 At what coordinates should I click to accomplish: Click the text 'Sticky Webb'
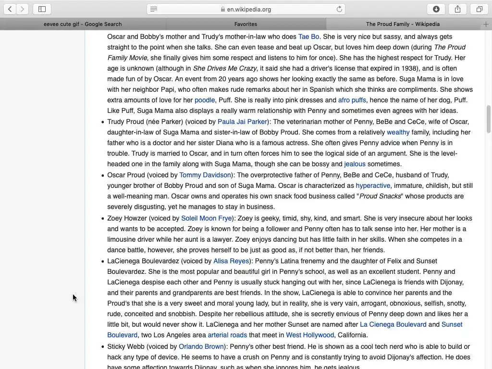pos(125,347)
